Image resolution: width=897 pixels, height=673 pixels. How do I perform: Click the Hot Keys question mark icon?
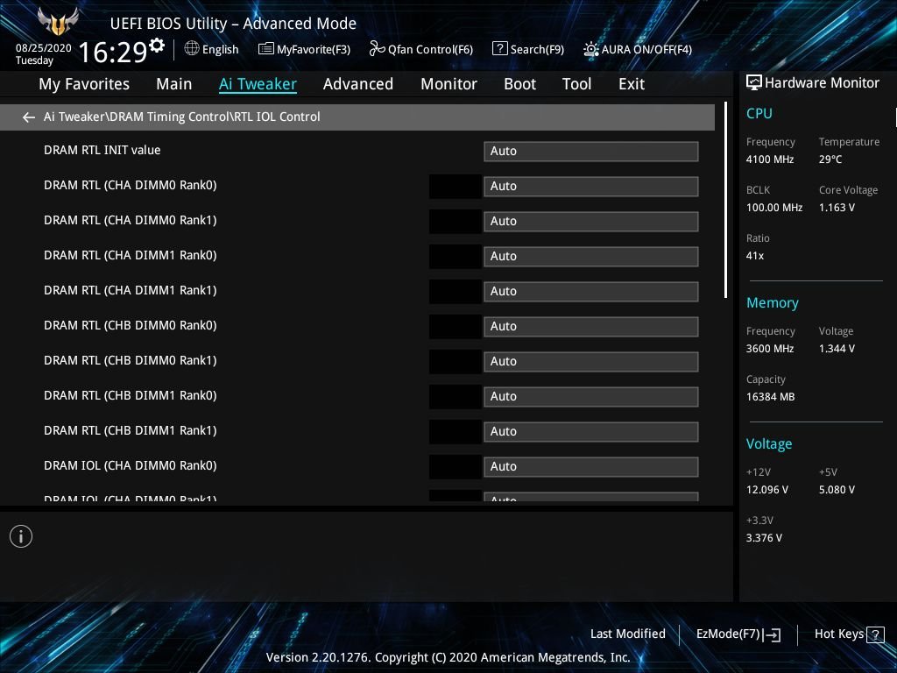(875, 634)
